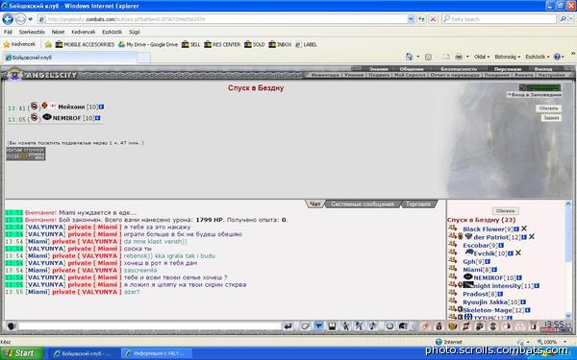This screenshot has width=577, height=360.
Task: Click info icon next to der Patriot
Action: [524, 237]
